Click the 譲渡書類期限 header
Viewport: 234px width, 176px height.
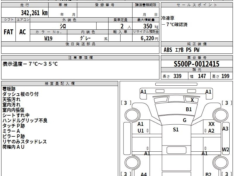pos(146,5)
